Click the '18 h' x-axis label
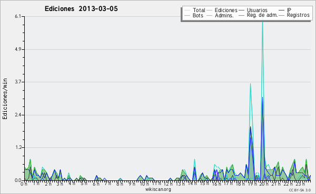The image size is (316, 194). pos(240,184)
